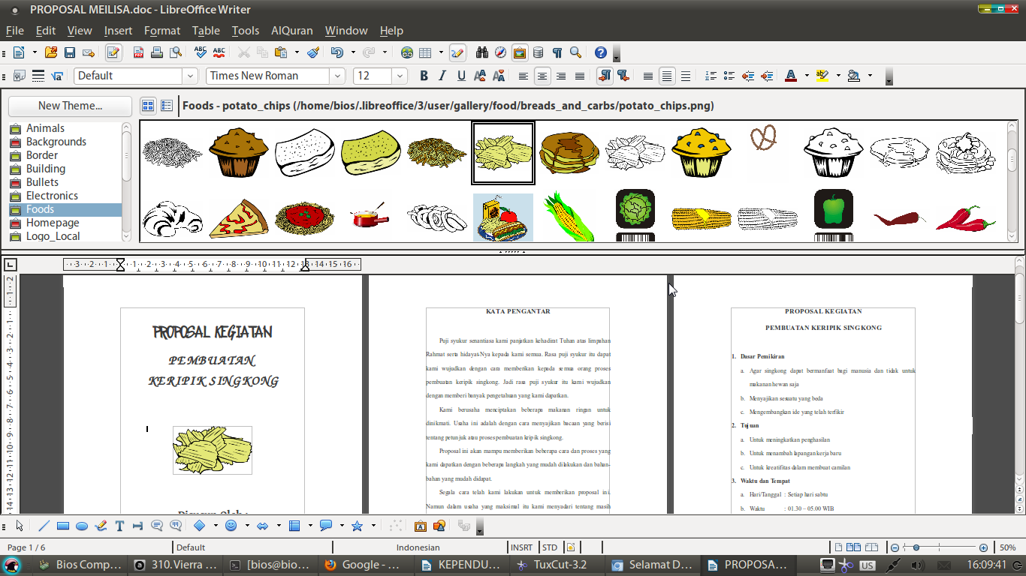Click the zoom slider handle
1026x576 pixels.
(916, 547)
